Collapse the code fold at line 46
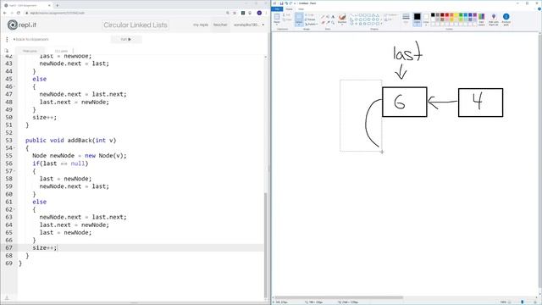 tap(14, 86)
